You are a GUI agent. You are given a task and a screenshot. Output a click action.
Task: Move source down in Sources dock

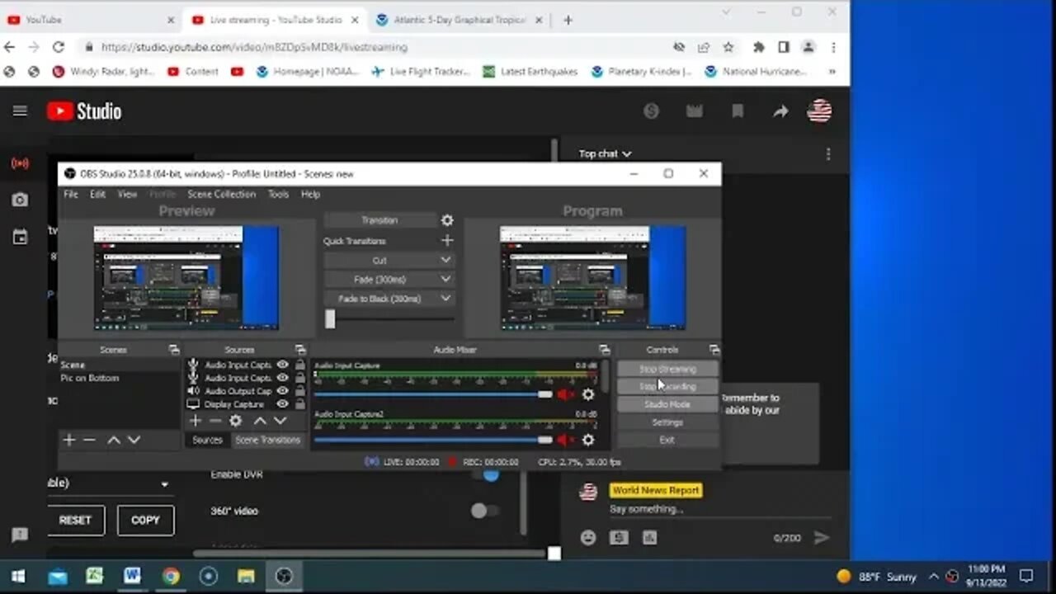coord(280,421)
